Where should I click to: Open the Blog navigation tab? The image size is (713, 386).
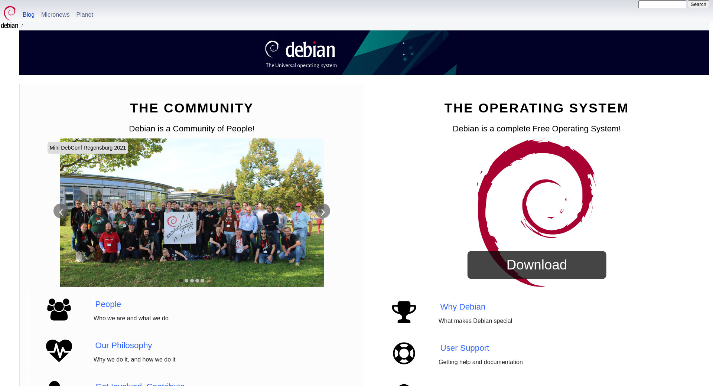click(x=29, y=15)
